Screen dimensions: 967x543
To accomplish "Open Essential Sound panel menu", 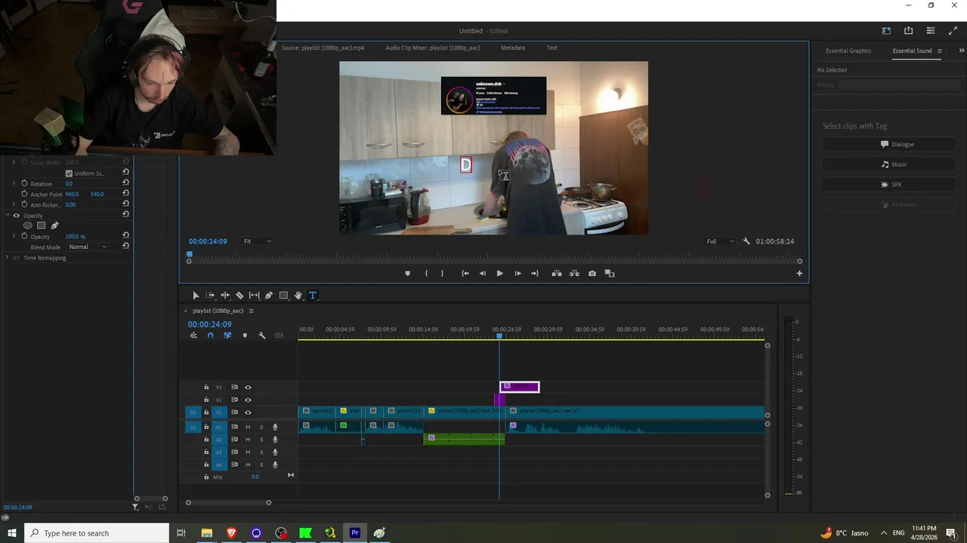I will click(x=939, y=51).
